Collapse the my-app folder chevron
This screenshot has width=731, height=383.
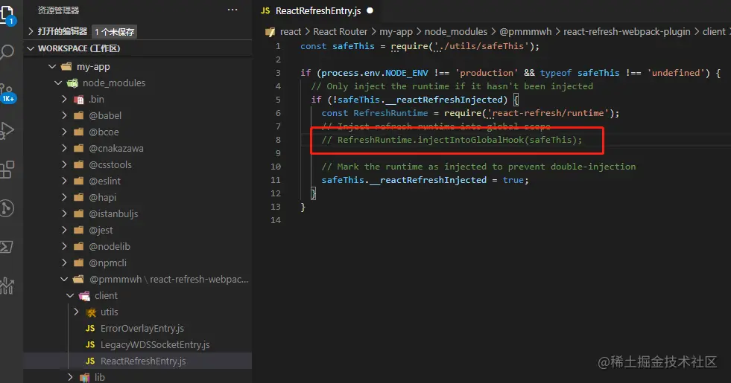[52, 66]
